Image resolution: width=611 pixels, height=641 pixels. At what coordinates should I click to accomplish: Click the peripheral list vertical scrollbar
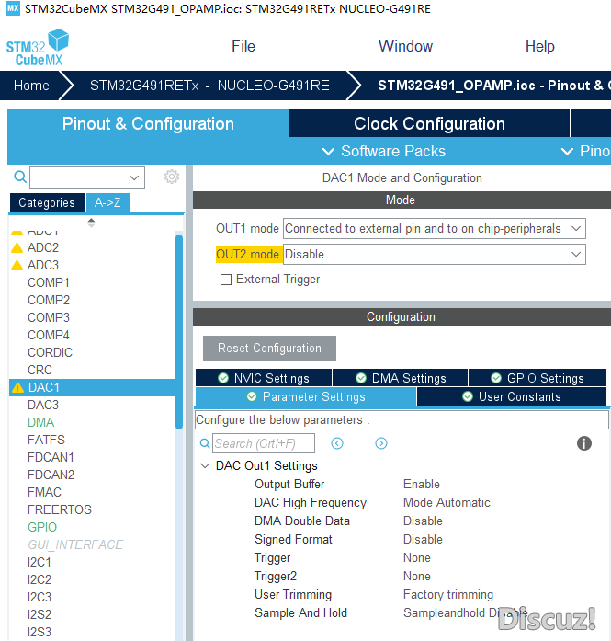[179, 332]
